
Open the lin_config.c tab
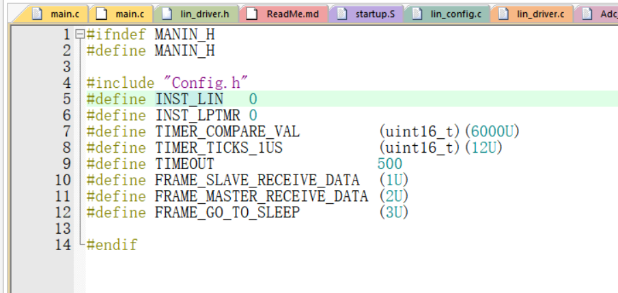(x=447, y=14)
